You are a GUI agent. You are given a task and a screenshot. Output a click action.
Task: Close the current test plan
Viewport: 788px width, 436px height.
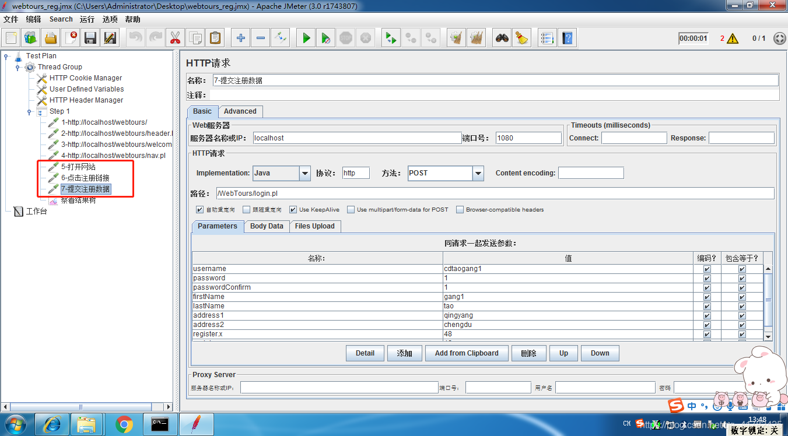click(x=71, y=38)
